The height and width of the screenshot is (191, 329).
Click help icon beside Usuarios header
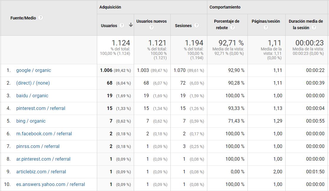(122, 25)
